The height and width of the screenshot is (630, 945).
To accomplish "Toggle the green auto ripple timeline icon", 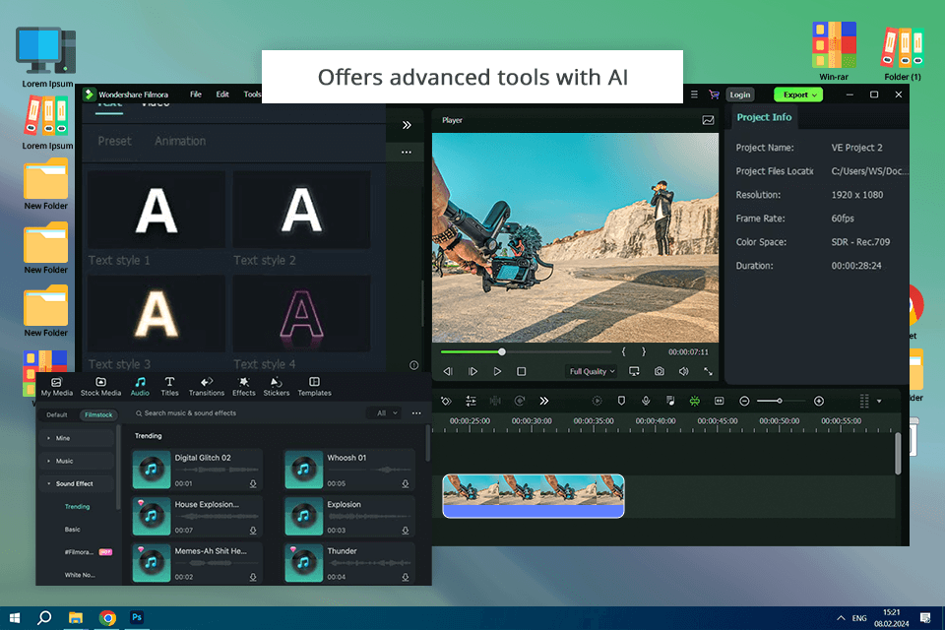I will [694, 401].
